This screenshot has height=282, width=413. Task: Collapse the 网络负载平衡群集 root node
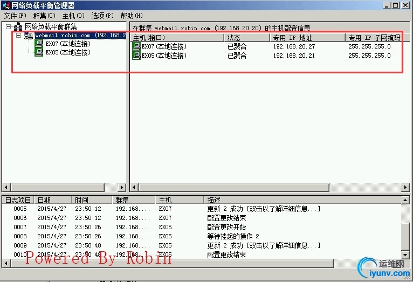pyautogui.click(x=9, y=26)
